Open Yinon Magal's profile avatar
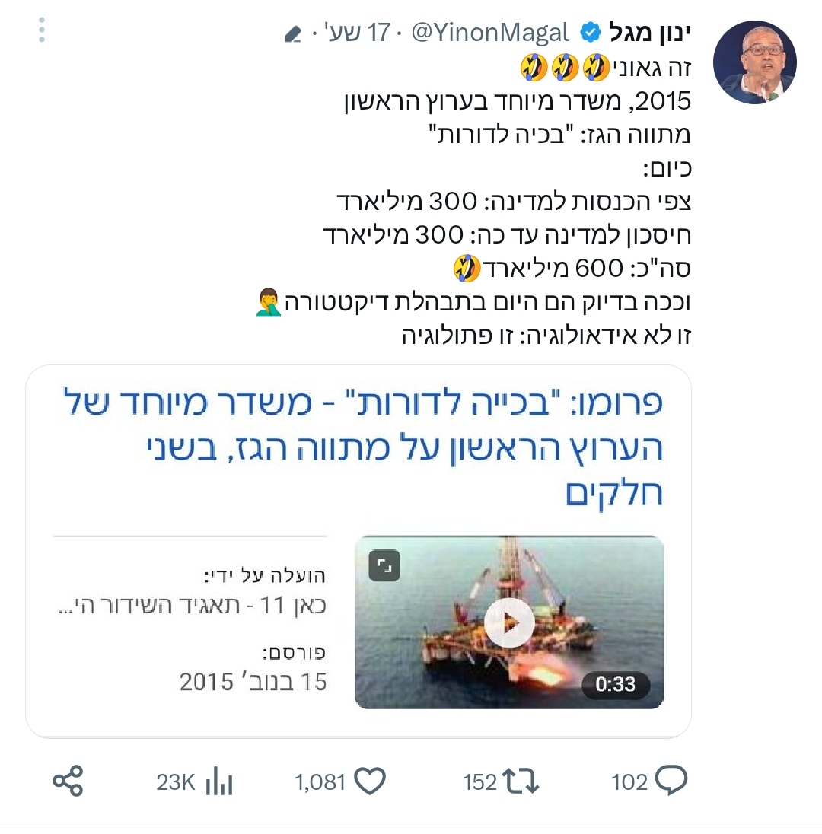 tap(754, 62)
